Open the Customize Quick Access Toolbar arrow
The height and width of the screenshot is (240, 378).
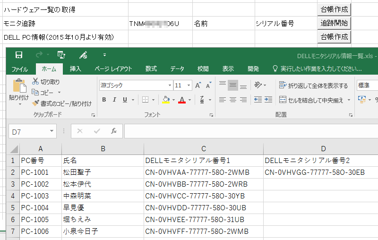pos(104,55)
